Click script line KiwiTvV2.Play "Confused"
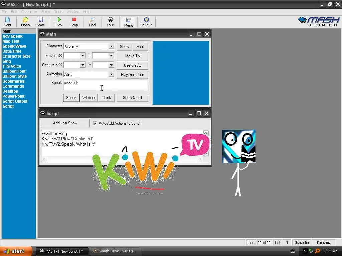 tap(67, 139)
